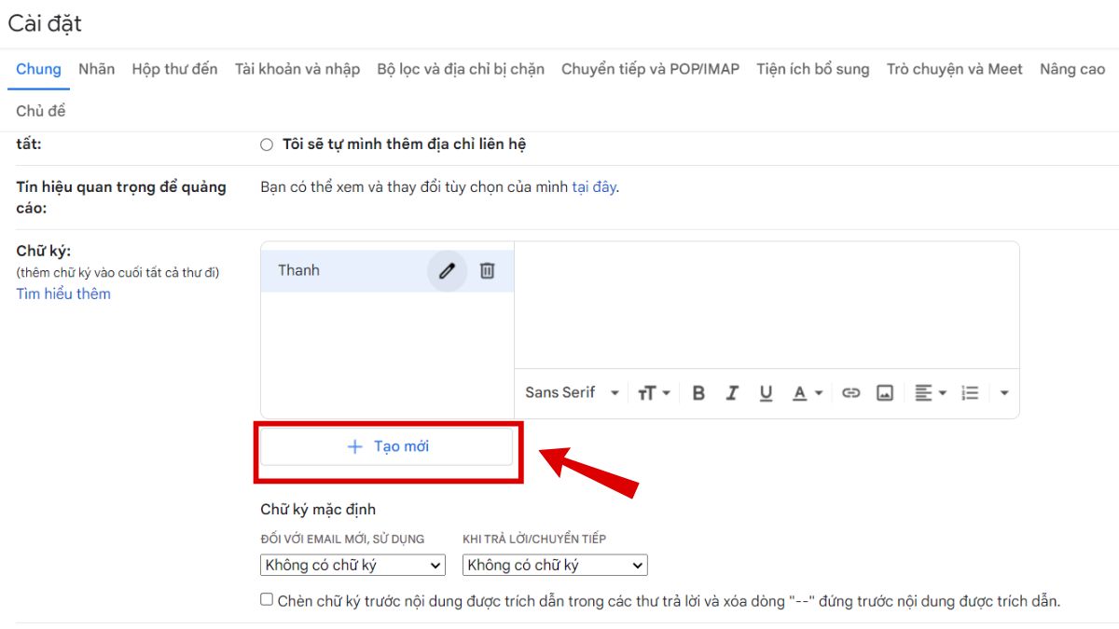Open the Hộp thư đến tab
The width and height of the screenshot is (1119, 629).
[174, 69]
